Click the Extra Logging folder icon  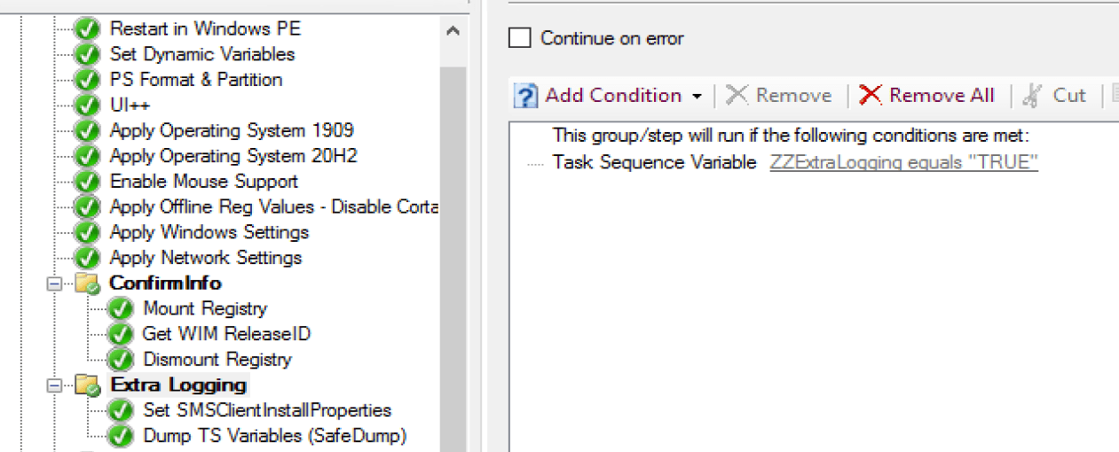point(87,386)
